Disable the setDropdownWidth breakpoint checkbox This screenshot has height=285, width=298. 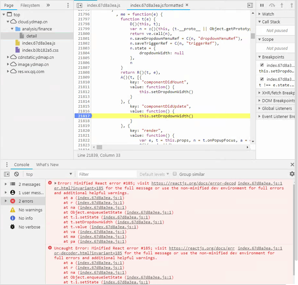click(x=261, y=65)
